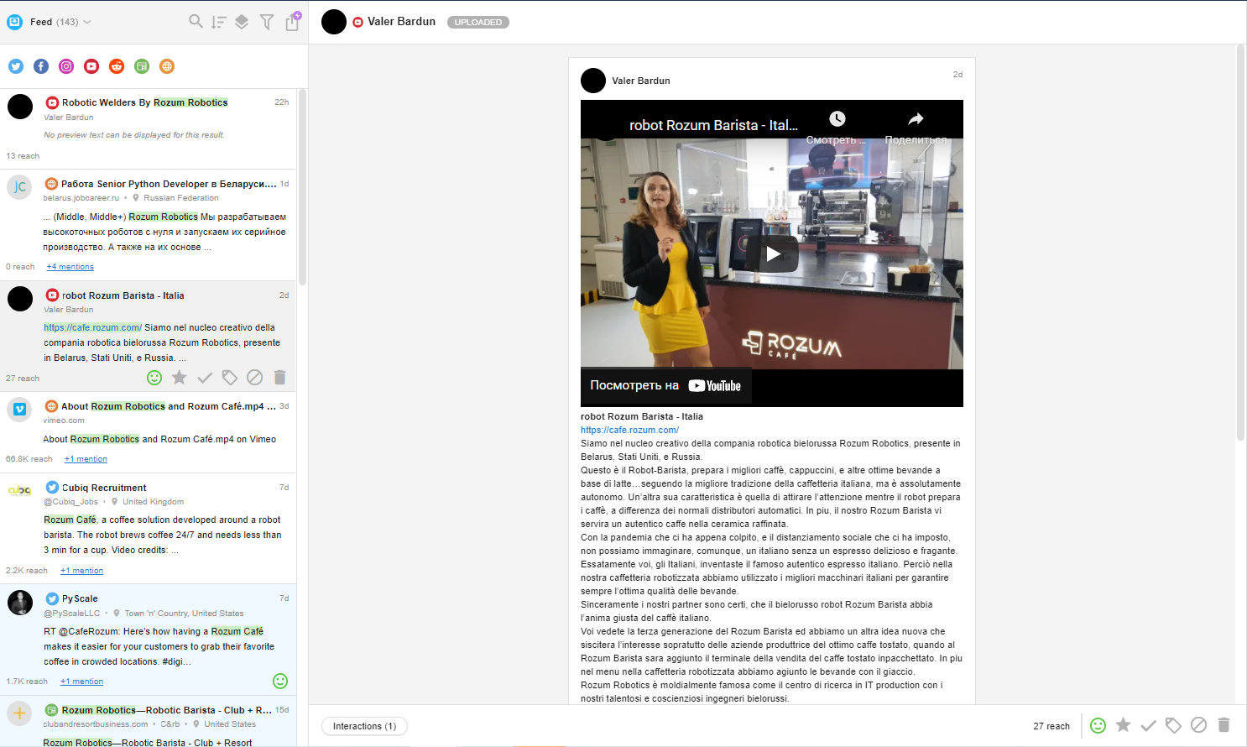Image resolution: width=1247 pixels, height=747 pixels.
Task: Open https://cafe.rozum.com/ link in feed item
Action: (x=93, y=327)
